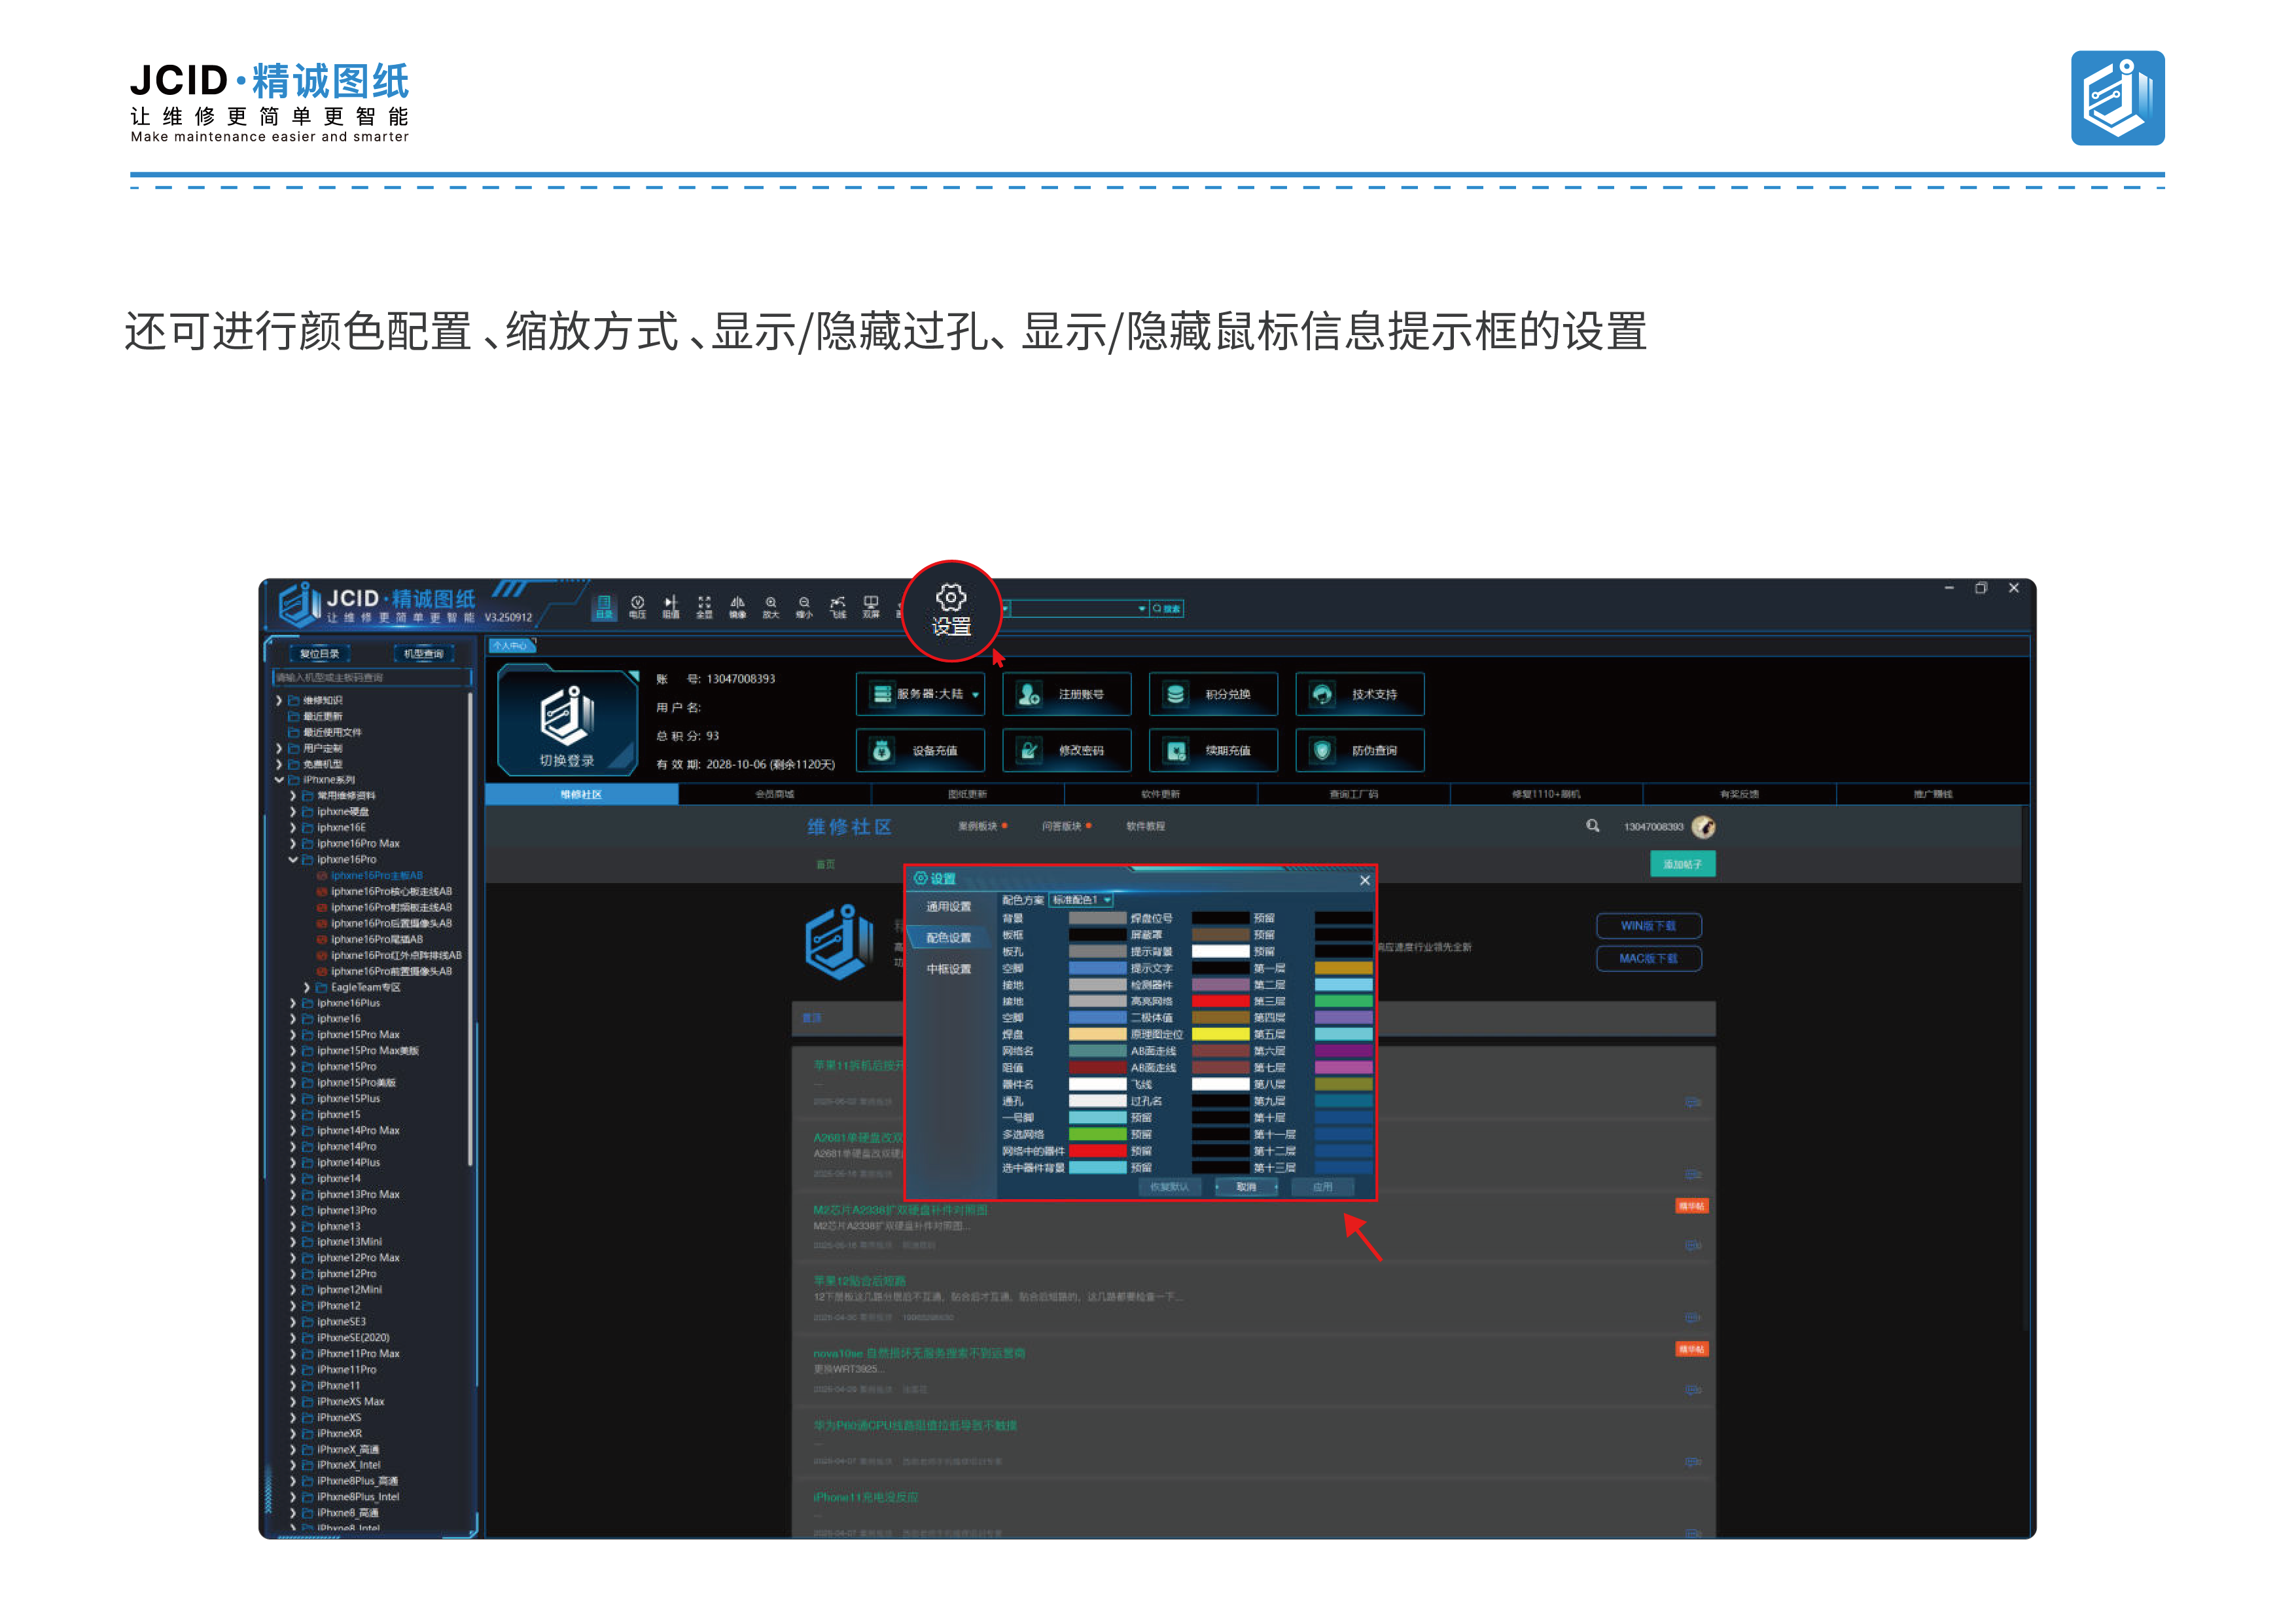
Task: Click the 应用 apply button
Action: (1323, 1187)
